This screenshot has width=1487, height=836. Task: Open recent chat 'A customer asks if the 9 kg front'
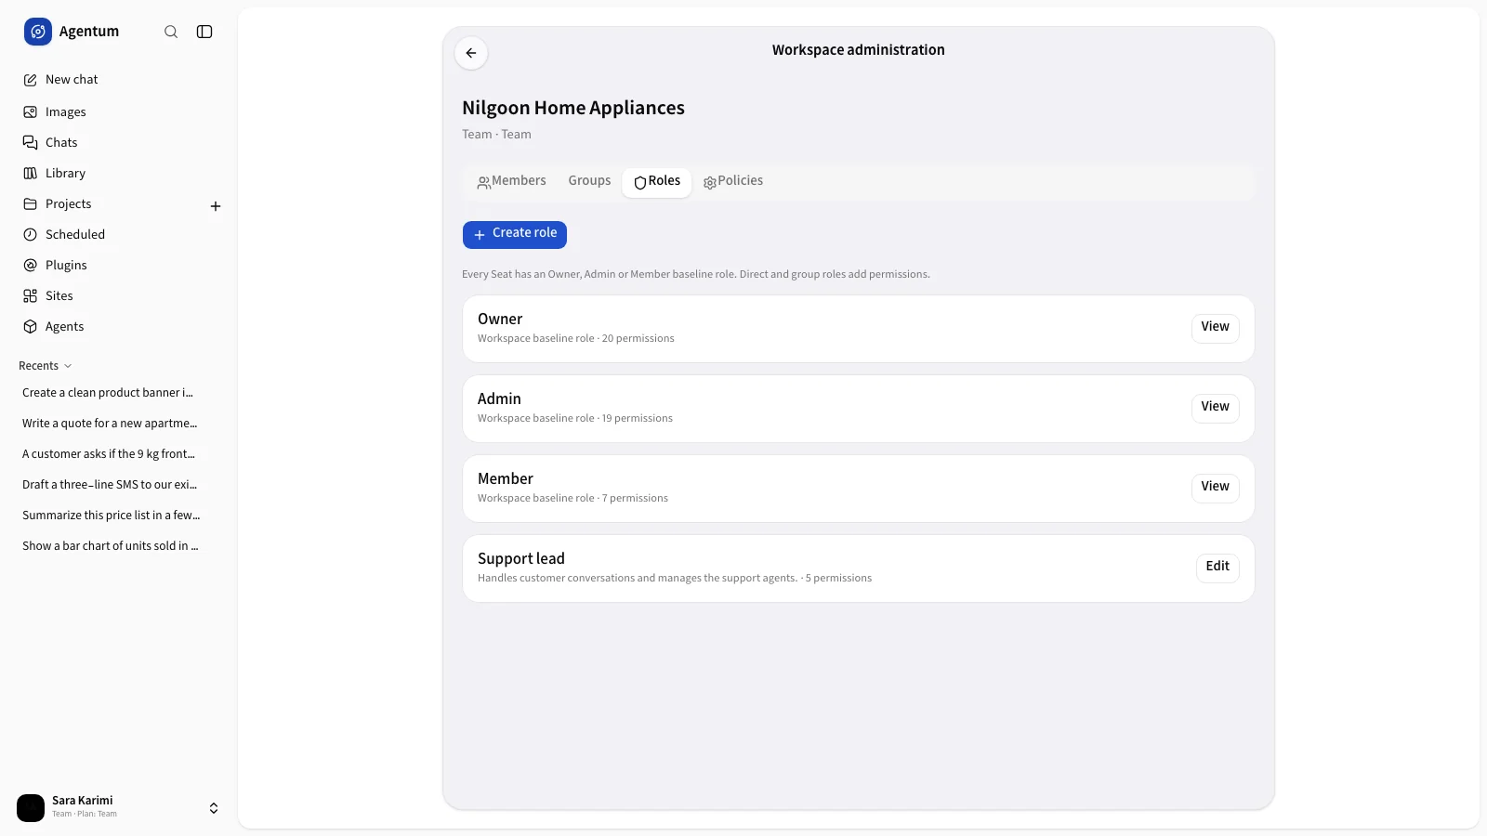point(109,454)
